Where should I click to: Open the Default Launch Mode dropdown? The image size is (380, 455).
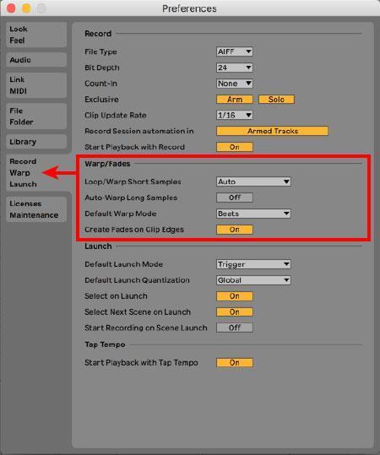(253, 264)
